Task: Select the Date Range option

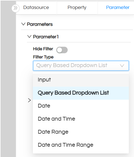Action: (x=81, y=132)
